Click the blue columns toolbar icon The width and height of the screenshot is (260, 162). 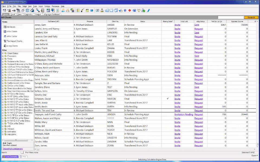(27, 11)
